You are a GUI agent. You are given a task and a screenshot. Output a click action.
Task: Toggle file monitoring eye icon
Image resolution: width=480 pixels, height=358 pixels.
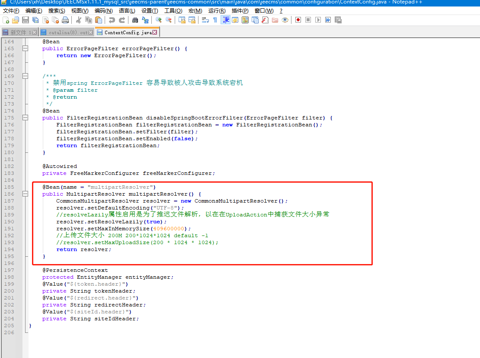click(285, 20)
